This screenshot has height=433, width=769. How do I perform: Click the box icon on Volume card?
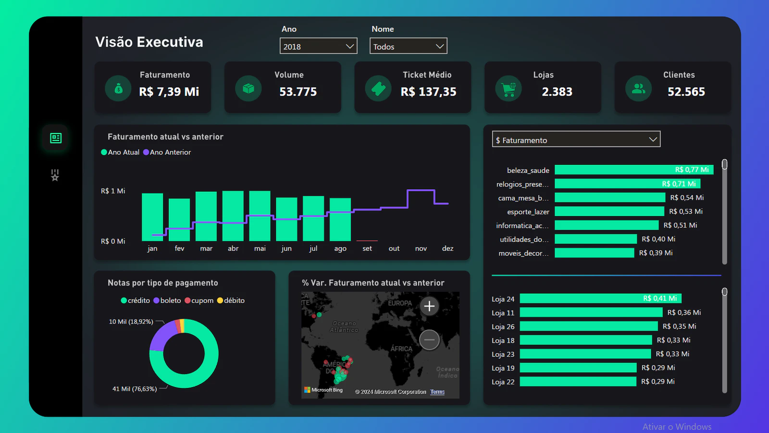coord(248,88)
